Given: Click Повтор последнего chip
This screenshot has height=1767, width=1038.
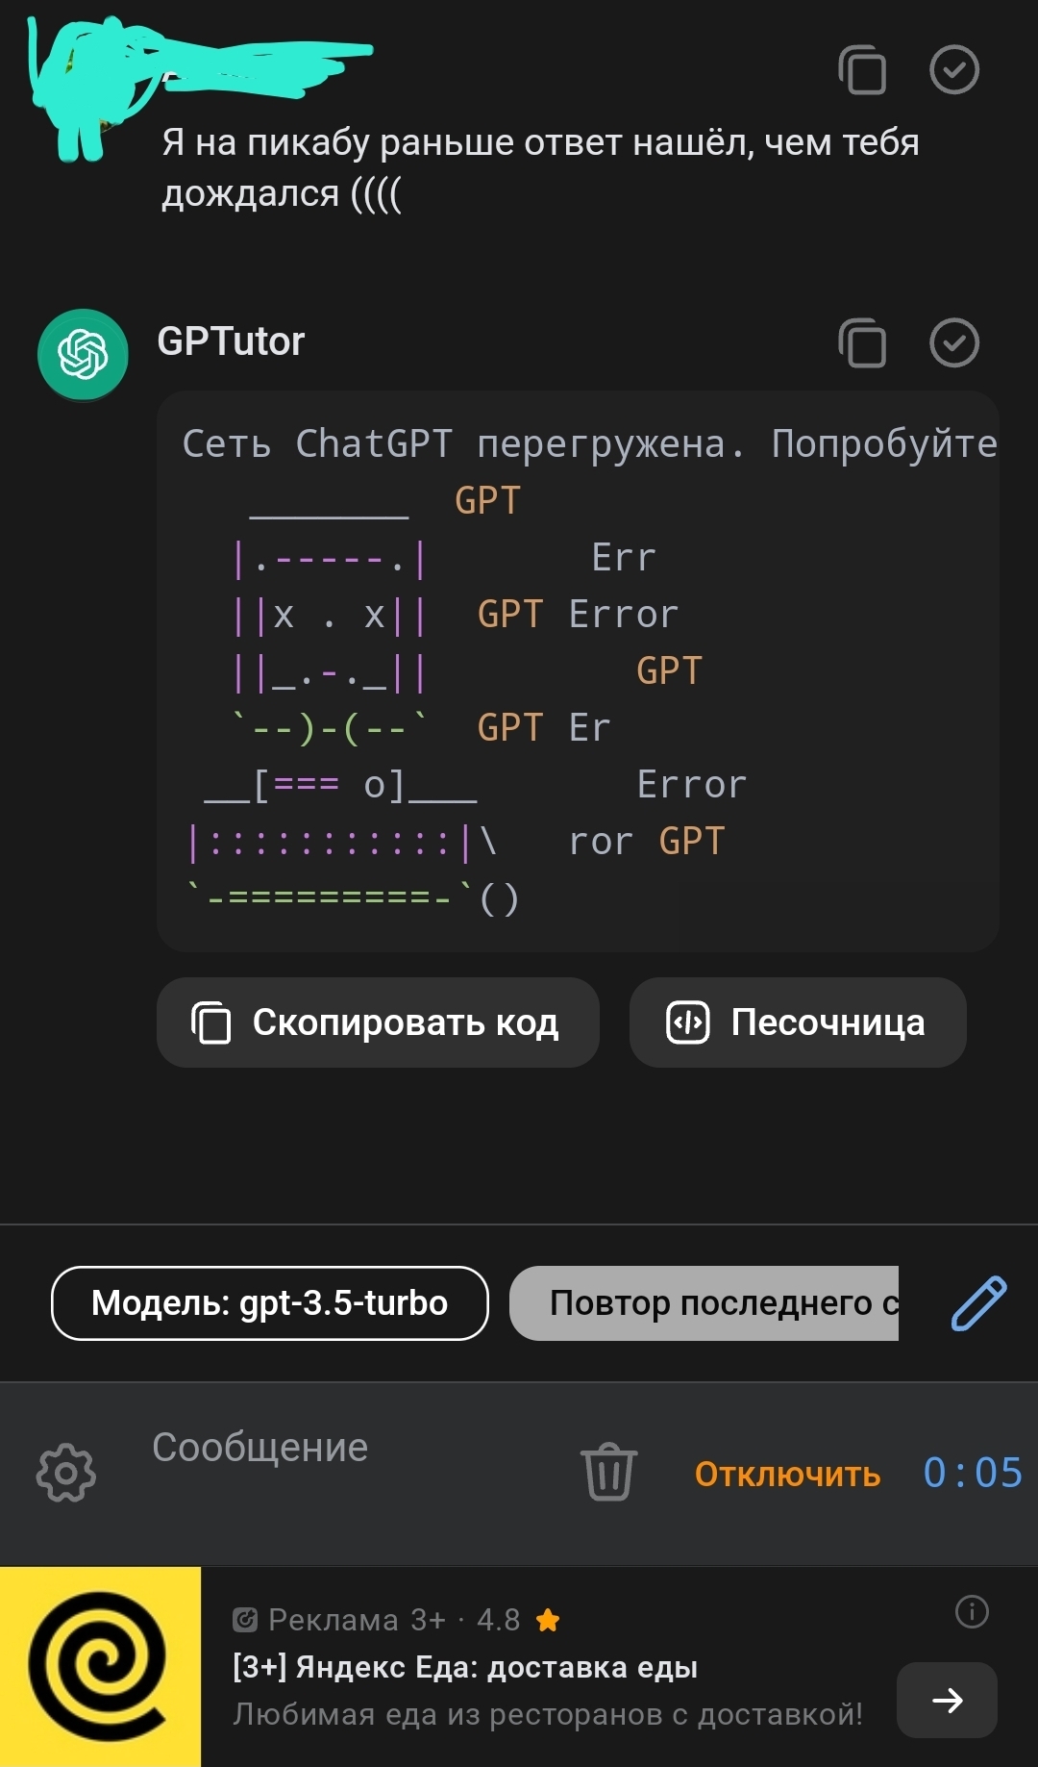Looking at the screenshot, I should point(704,1303).
